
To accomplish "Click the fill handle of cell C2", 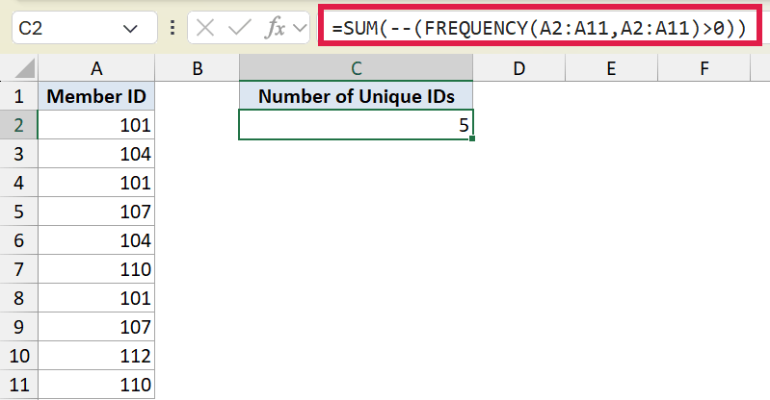I will (472, 138).
